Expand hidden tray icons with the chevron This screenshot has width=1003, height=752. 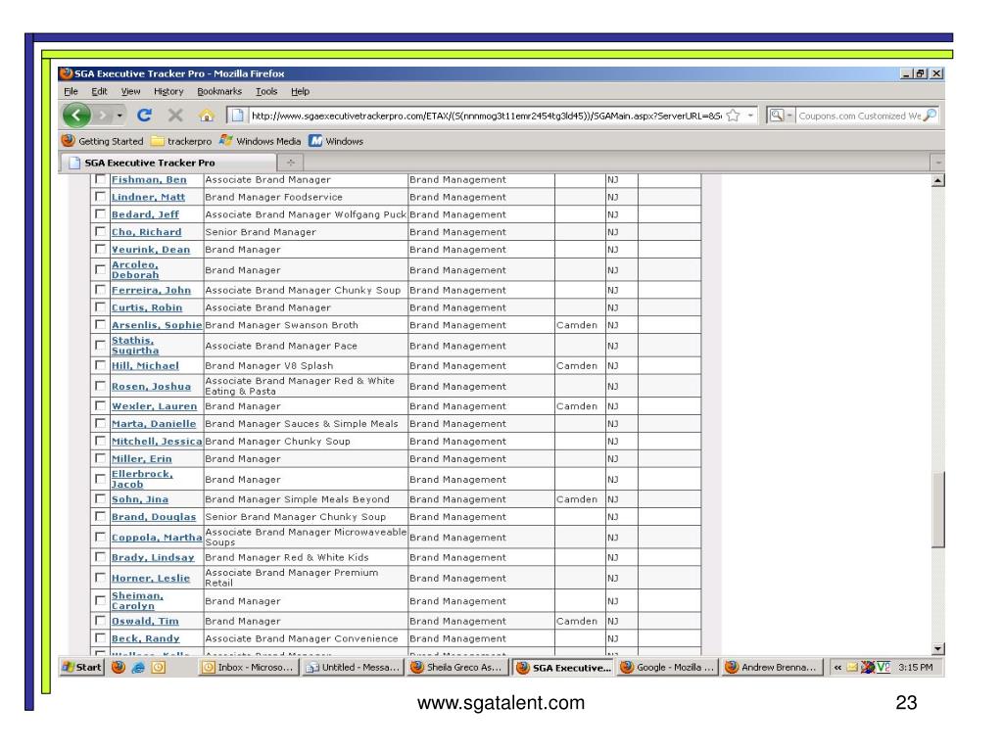837,667
